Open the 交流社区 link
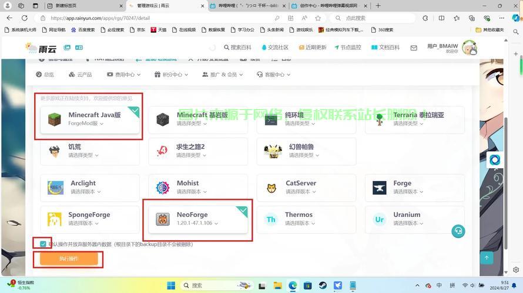This screenshot has height=293, width=523. tap(275, 47)
